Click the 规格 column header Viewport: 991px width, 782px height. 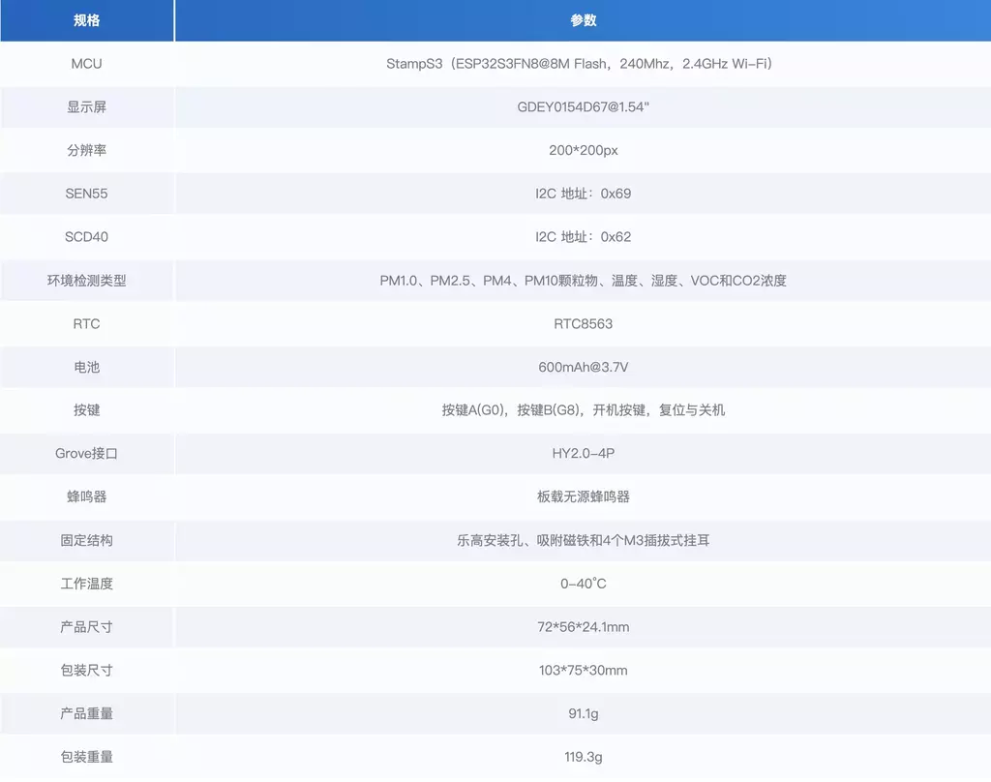click(x=86, y=20)
